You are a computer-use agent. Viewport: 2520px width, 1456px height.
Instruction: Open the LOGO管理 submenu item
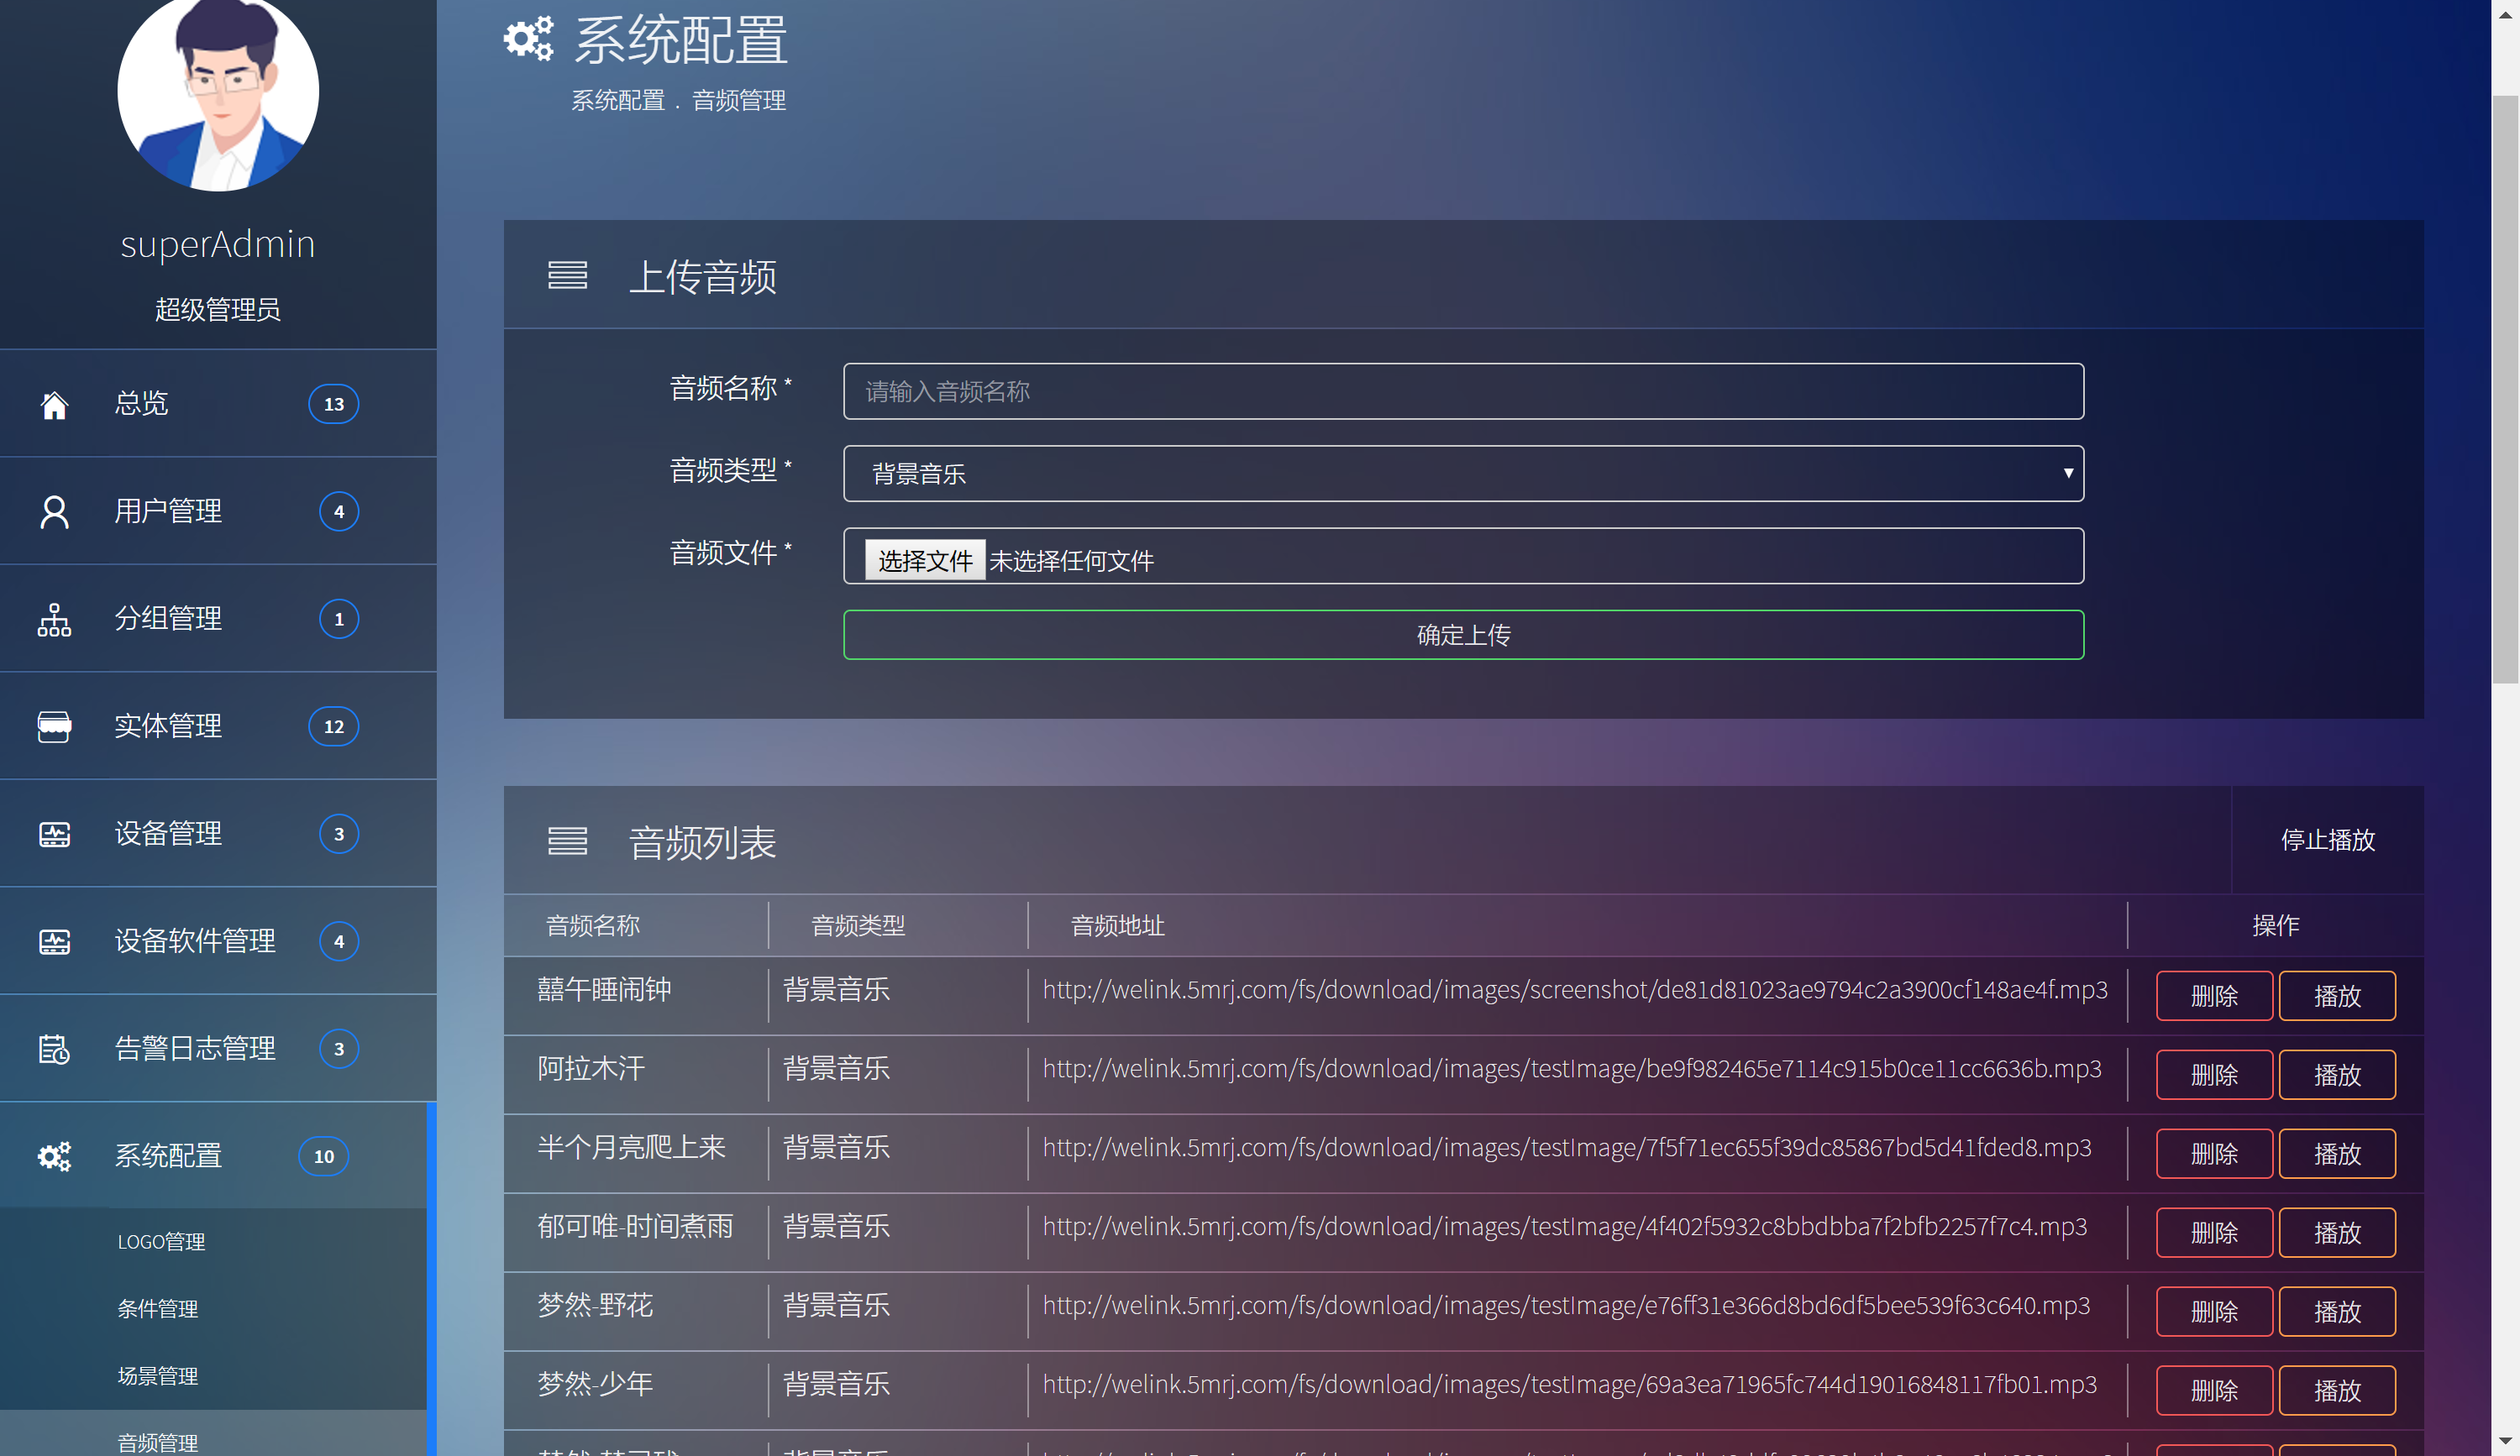[x=161, y=1241]
